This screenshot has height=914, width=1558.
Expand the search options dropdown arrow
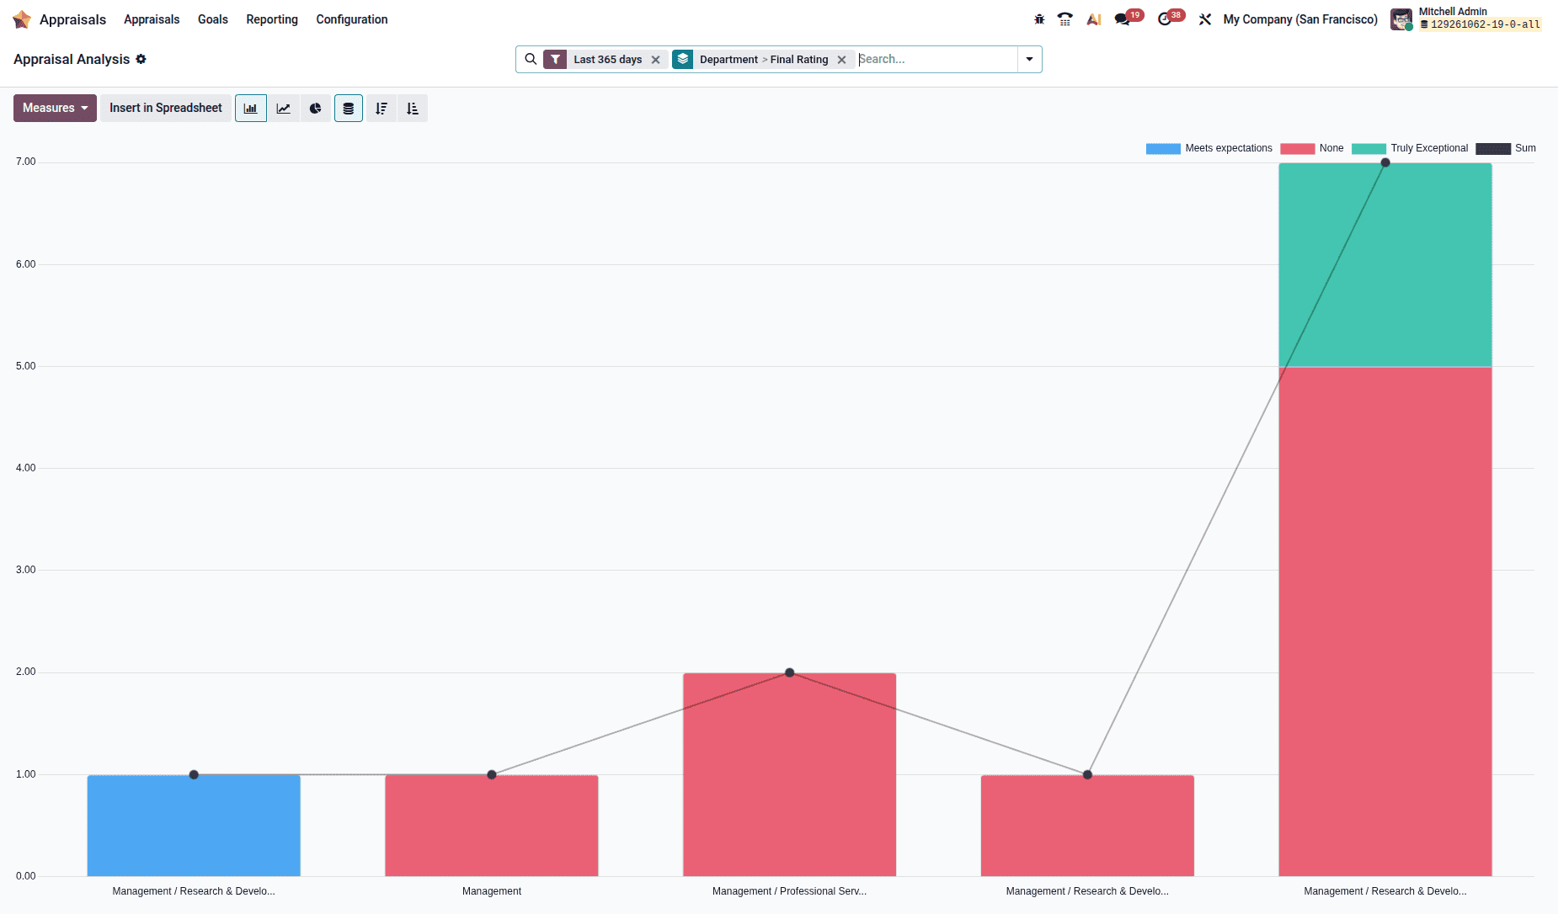pos(1029,59)
